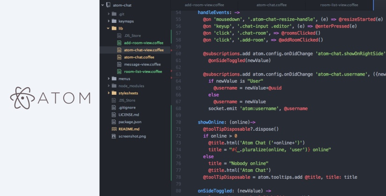Click the Atom logo icon

22,98
